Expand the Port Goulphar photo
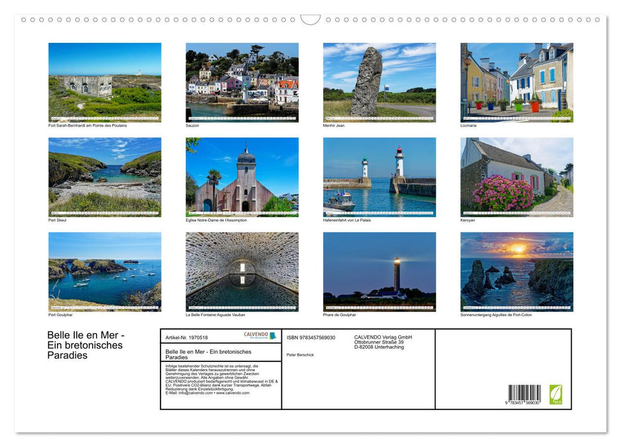The image size is (621, 447). pyautogui.click(x=104, y=271)
